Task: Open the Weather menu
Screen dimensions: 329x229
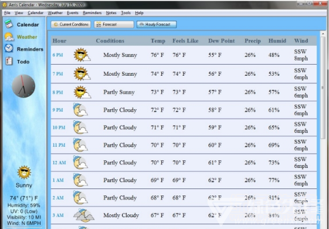Action: coord(55,13)
